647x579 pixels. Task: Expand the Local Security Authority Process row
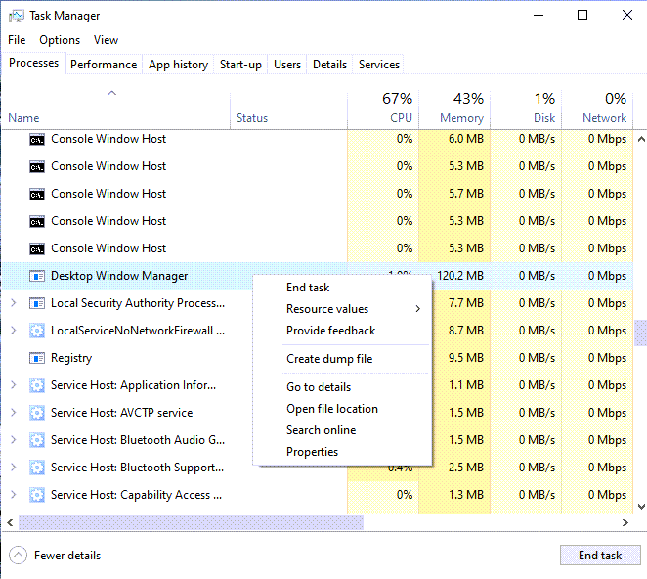13,303
